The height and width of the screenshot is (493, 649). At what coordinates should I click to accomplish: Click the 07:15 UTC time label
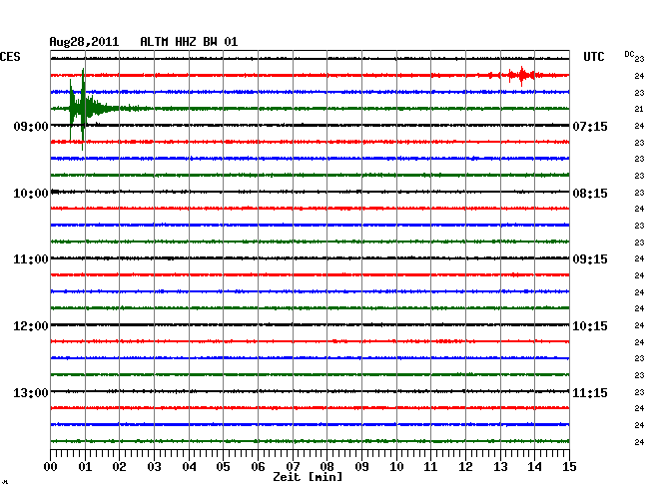pos(590,126)
